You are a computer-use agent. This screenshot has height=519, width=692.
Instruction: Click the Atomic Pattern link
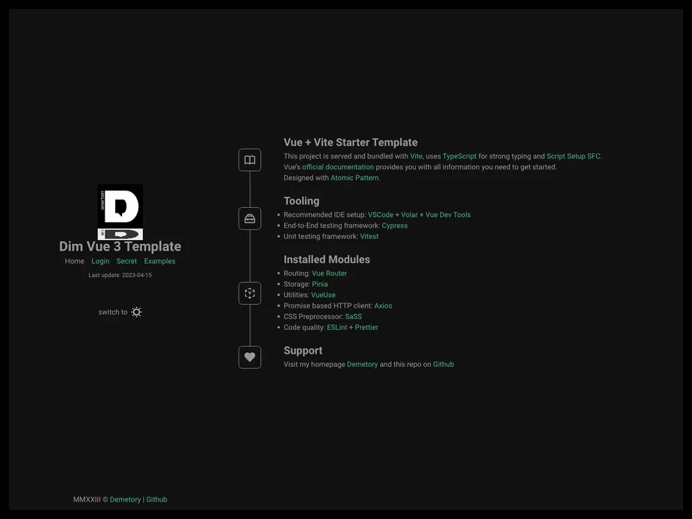354,178
